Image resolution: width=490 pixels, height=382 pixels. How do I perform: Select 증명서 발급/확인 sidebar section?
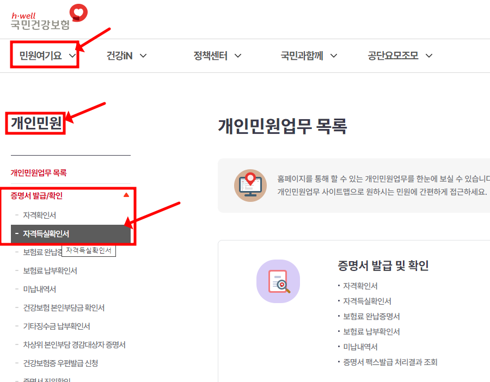[x=36, y=195]
